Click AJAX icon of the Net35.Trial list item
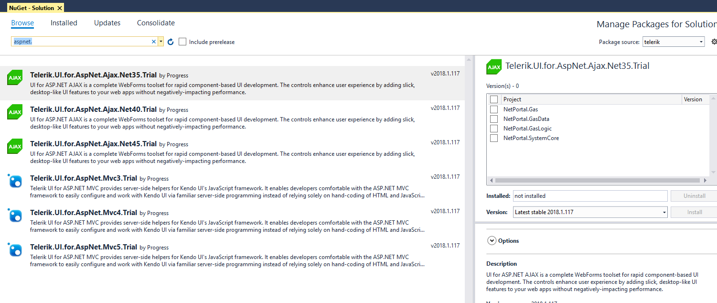The width and height of the screenshot is (717, 303). click(15, 78)
